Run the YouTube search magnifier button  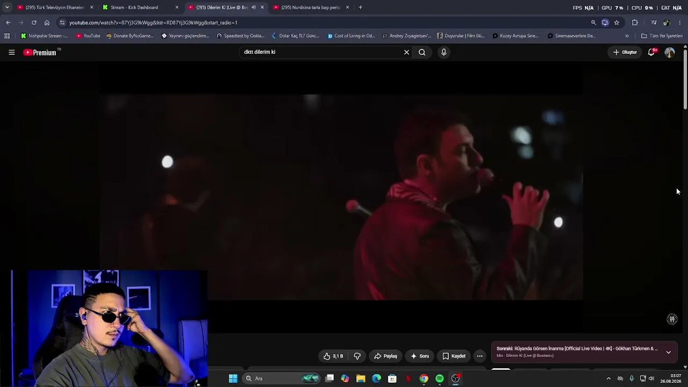tap(422, 52)
